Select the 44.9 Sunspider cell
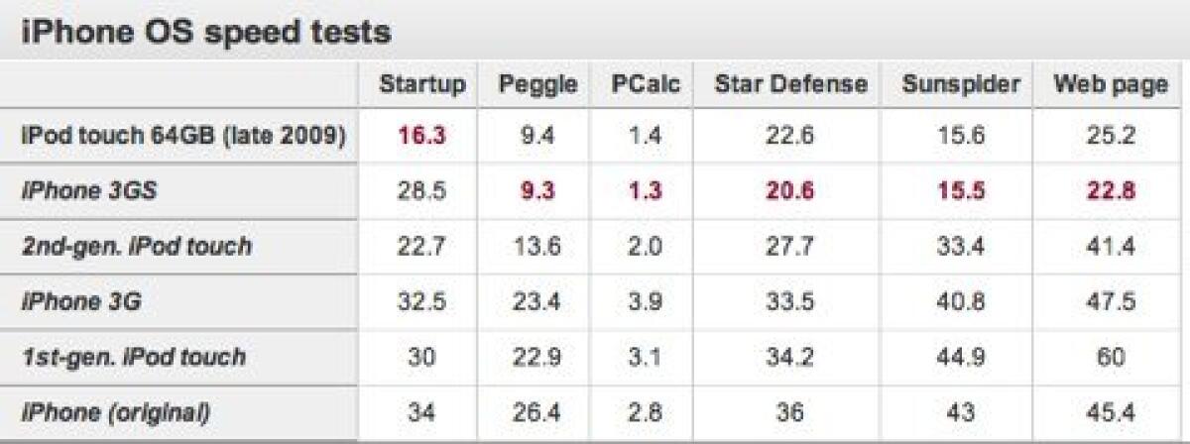The width and height of the screenshot is (1190, 444). (960, 357)
